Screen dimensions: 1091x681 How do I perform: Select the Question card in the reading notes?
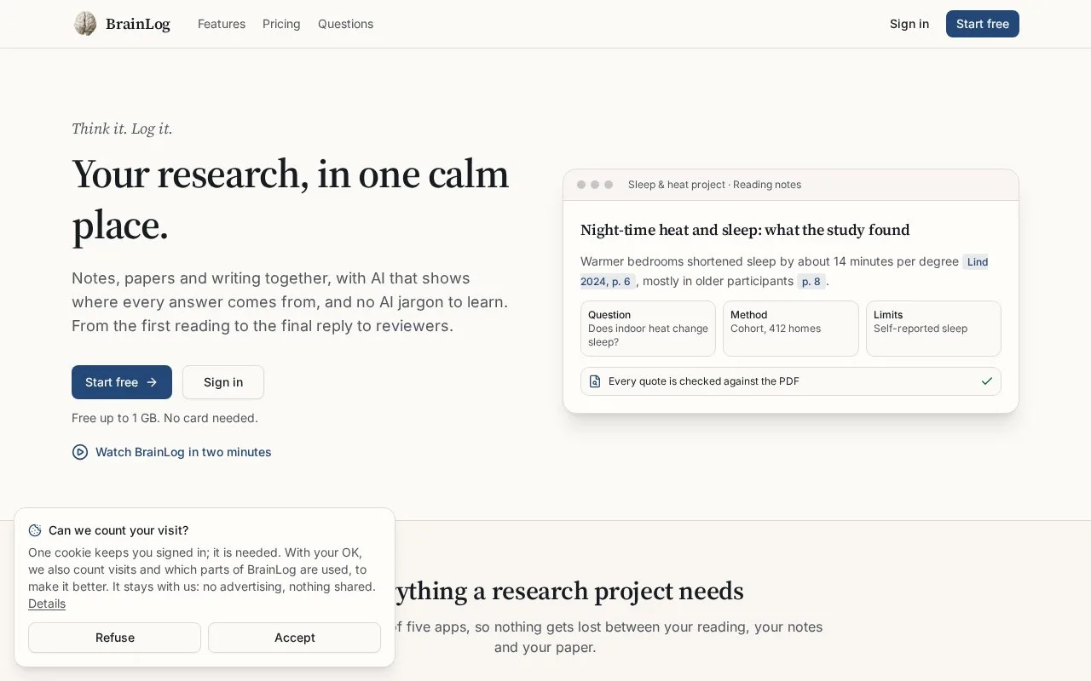(x=648, y=329)
